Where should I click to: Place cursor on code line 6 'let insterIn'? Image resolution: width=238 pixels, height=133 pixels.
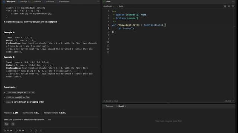(126, 28)
